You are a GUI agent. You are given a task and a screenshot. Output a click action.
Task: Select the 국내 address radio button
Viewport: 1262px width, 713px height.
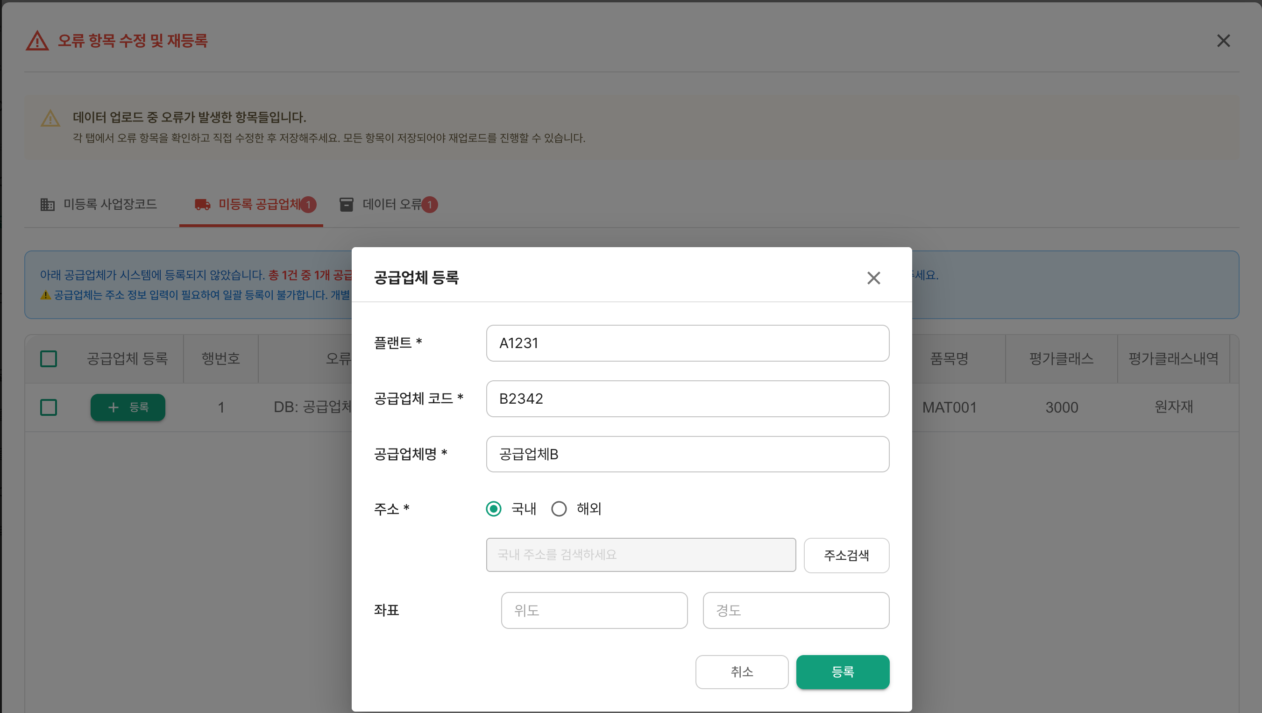493,509
